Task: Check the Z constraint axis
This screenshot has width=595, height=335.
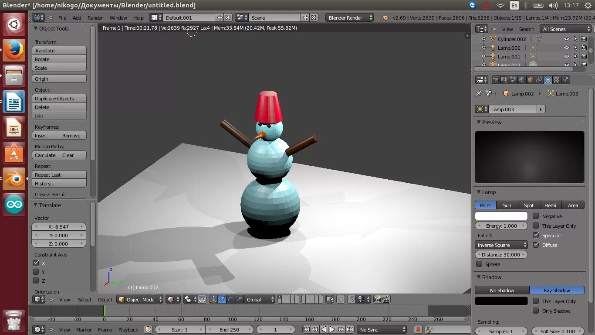Action: click(36, 280)
